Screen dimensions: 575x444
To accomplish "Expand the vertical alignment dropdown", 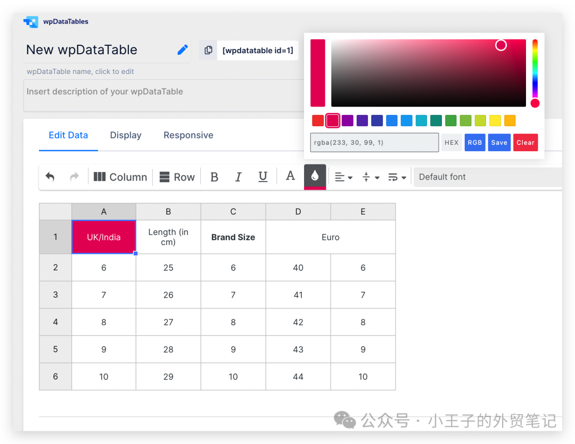I will [371, 177].
